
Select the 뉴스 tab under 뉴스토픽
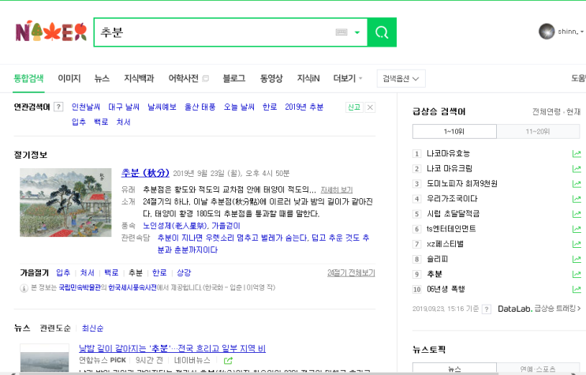pos(454,368)
